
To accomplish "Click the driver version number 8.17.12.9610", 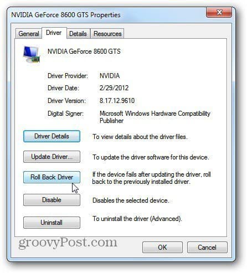I will point(117,101).
